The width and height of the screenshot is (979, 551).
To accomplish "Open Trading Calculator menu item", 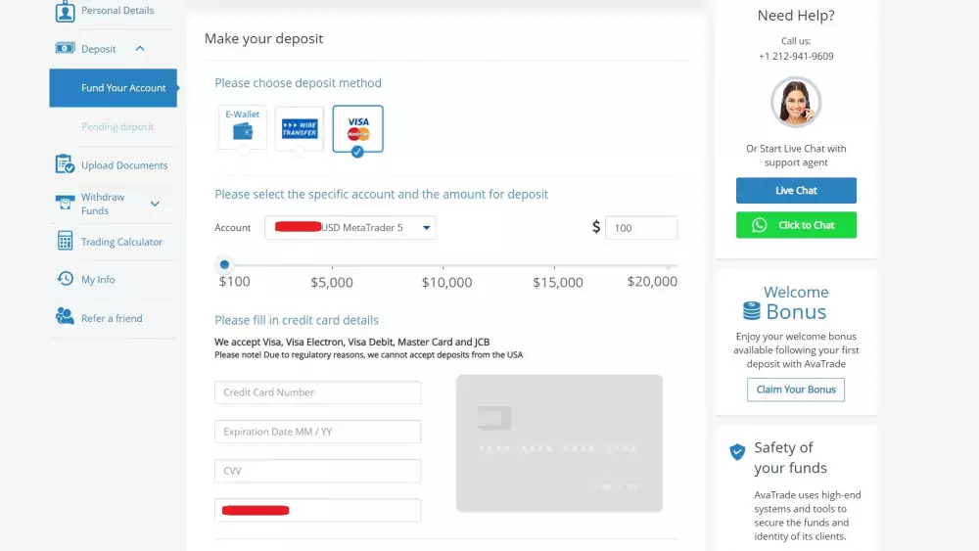I will pyautogui.click(x=121, y=242).
